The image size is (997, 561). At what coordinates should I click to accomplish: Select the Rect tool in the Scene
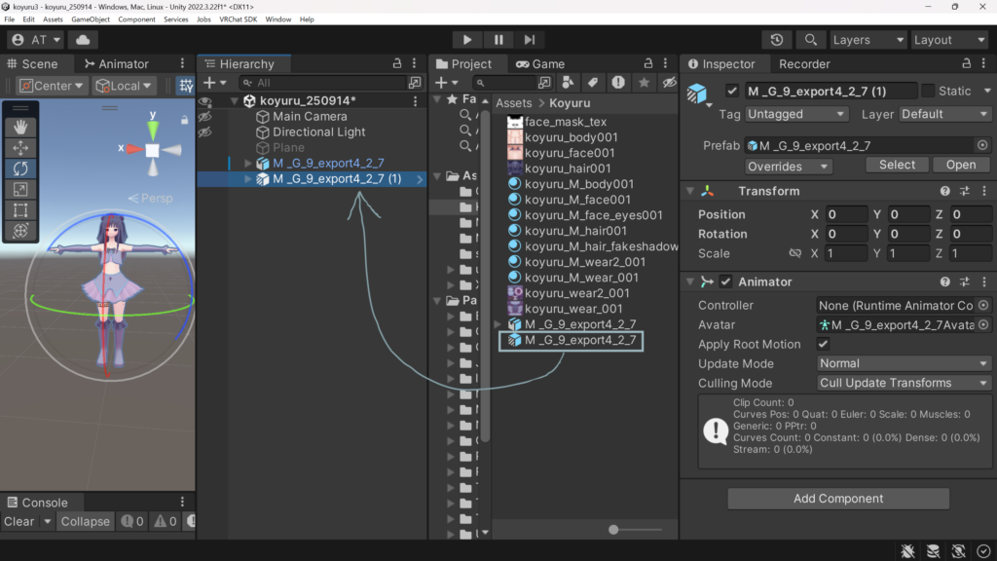[x=20, y=210]
